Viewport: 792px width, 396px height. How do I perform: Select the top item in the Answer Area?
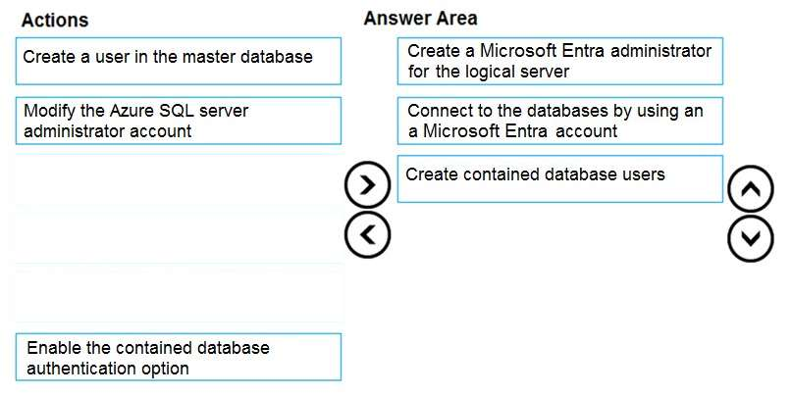pyautogui.click(x=560, y=61)
